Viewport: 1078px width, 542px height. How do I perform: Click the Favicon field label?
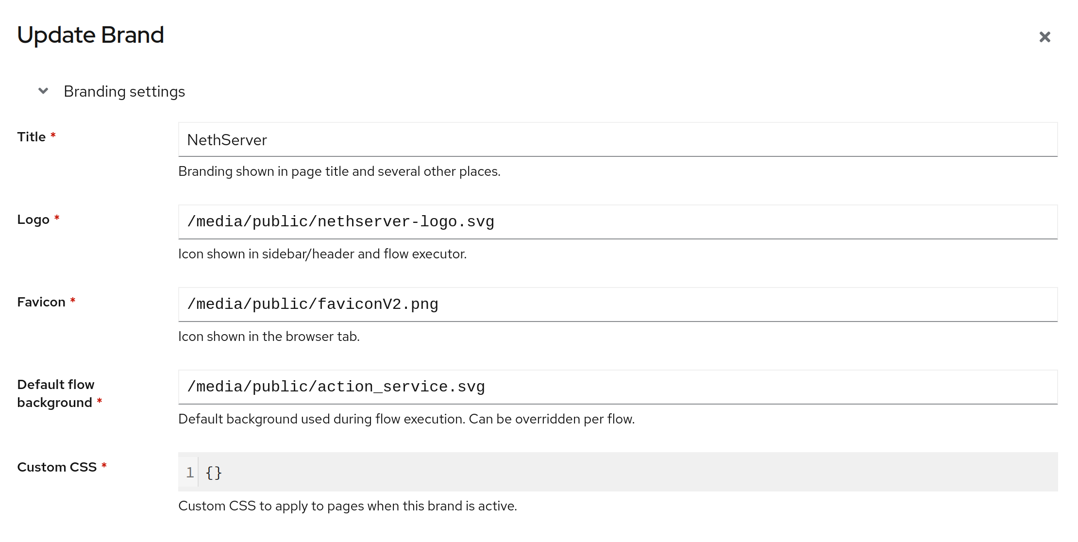[41, 302]
